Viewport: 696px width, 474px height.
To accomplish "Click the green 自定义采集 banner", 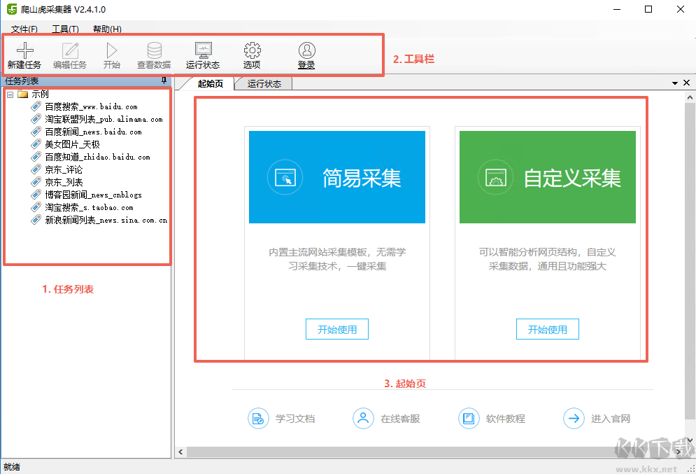I will tap(547, 177).
